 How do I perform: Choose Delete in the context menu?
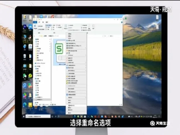76,108
